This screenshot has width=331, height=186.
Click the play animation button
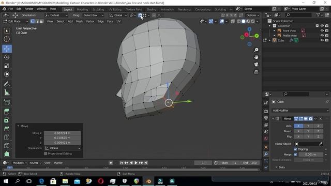point(136,163)
